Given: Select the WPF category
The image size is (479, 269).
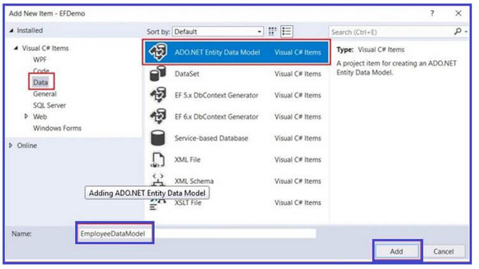Looking at the screenshot, I should 39,60.
